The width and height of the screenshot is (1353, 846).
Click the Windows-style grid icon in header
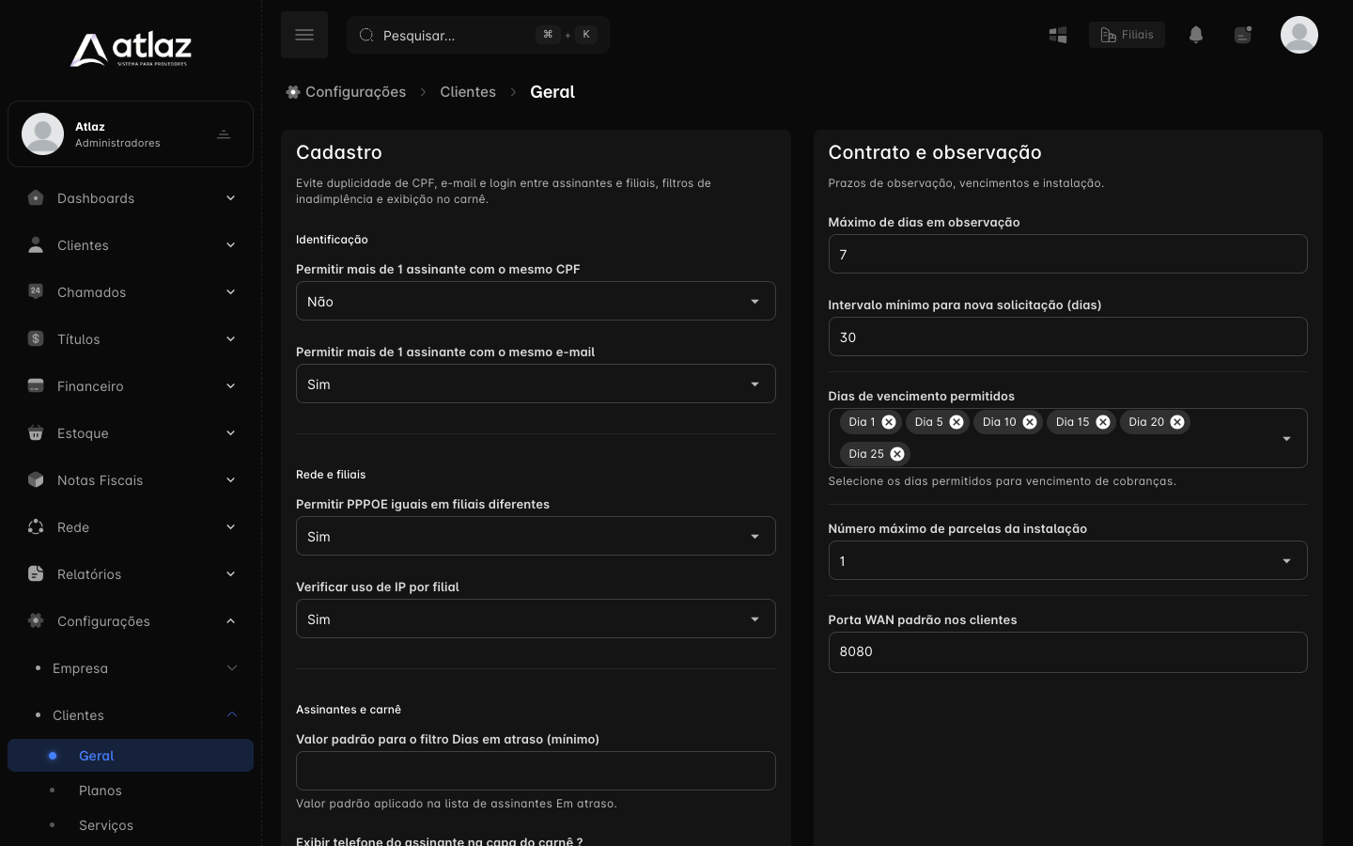point(1058,35)
